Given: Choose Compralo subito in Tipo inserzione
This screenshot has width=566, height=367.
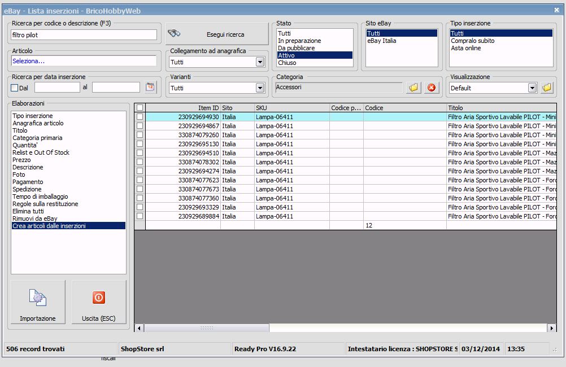Looking at the screenshot, I should 472,41.
